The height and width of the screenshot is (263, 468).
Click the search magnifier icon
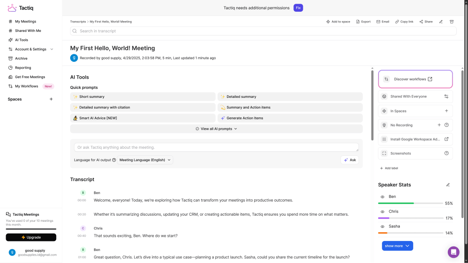(x=74, y=31)
